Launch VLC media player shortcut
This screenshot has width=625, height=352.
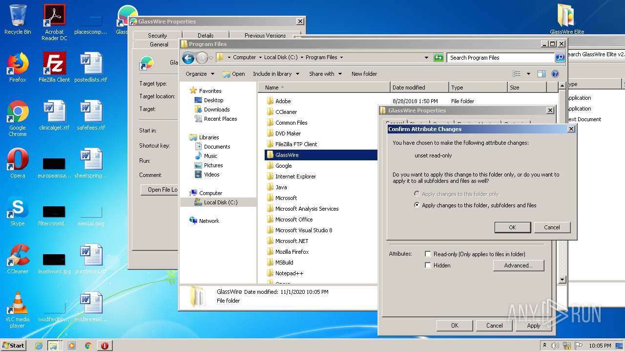click(18, 310)
